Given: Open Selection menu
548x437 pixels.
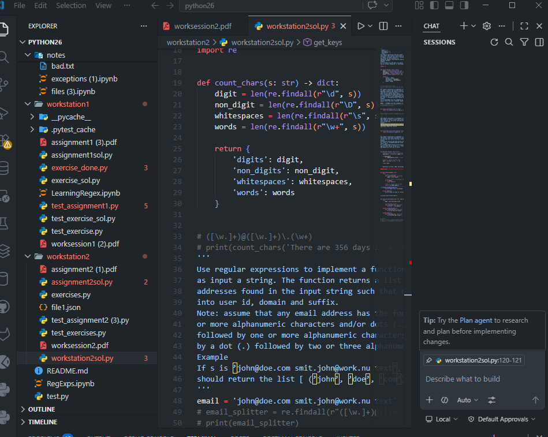Looking at the screenshot, I should coord(71,6).
